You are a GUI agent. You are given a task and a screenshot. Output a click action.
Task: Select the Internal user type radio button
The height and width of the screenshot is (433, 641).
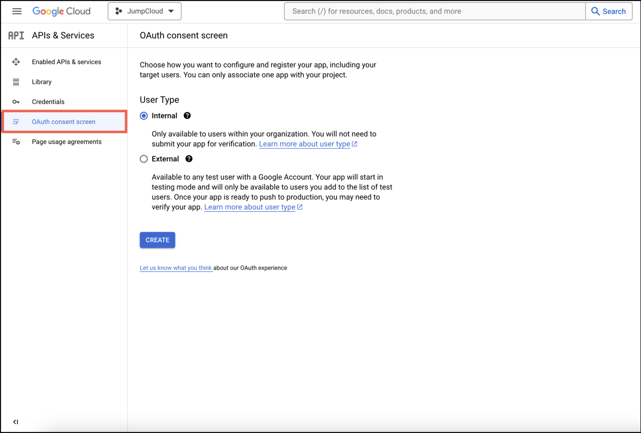pos(144,116)
